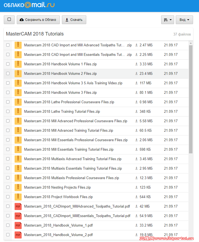Click zip icon of Multiaxis Advanced Training Tutorial Files
This screenshot has width=199, height=242.
18,159
